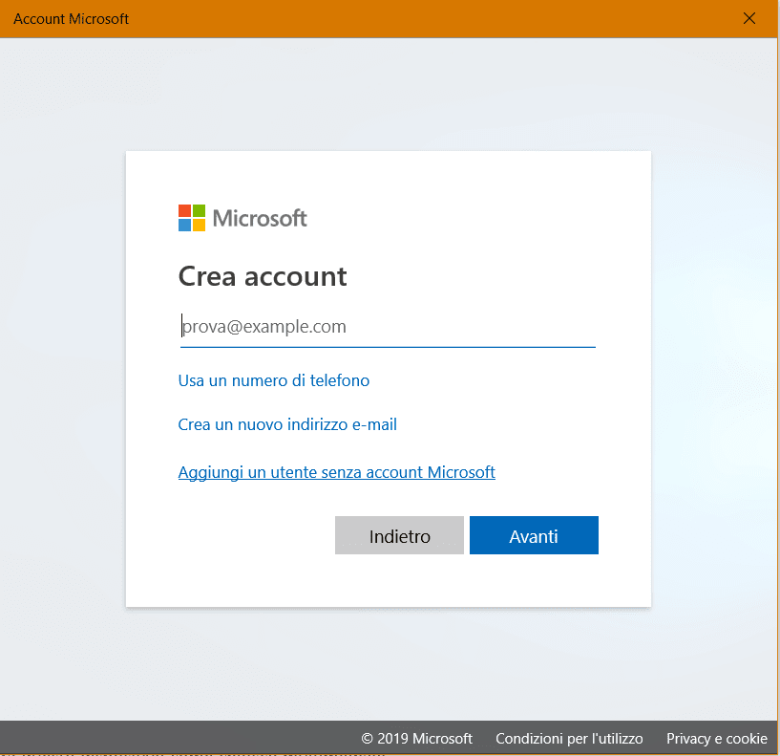Open 'Privacy e cookie' footer link
Image resolution: width=780 pixels, height=756 pixels.
point(717,739)
